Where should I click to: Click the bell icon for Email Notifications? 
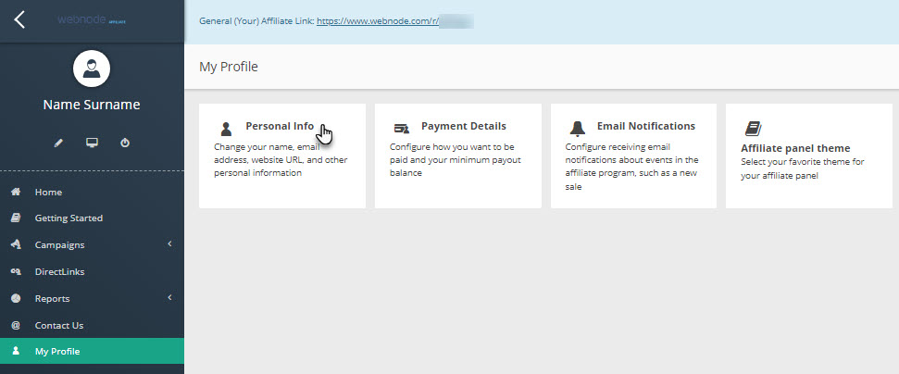pyautogui.click(x=577, y=128)
